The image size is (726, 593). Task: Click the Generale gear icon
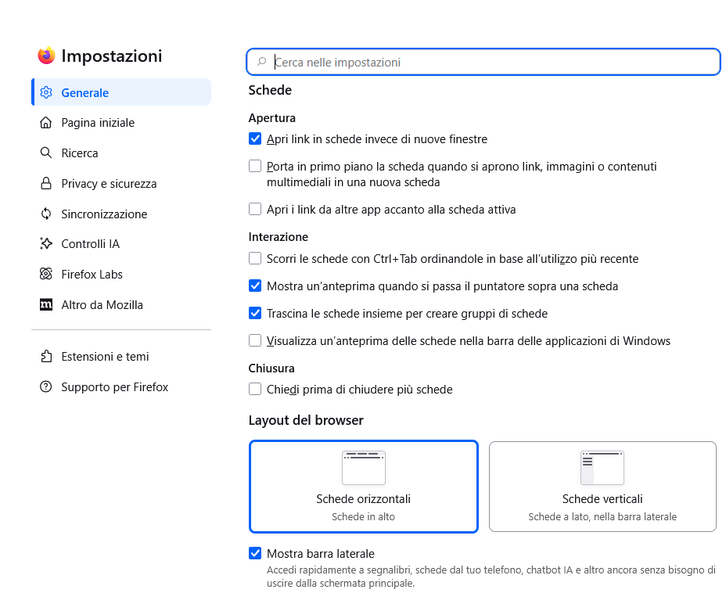[x=46, y=92]
